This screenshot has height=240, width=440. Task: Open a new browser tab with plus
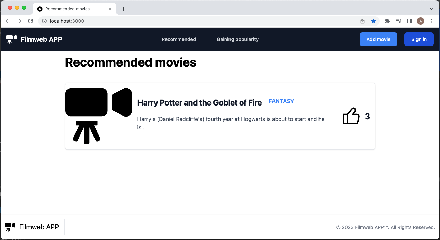[x=124, y=9]
